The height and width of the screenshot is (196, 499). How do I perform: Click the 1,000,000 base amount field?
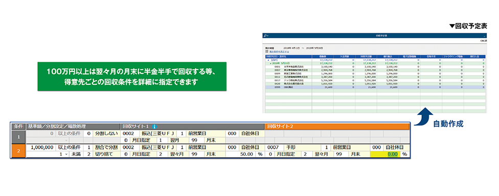[40, 148]
